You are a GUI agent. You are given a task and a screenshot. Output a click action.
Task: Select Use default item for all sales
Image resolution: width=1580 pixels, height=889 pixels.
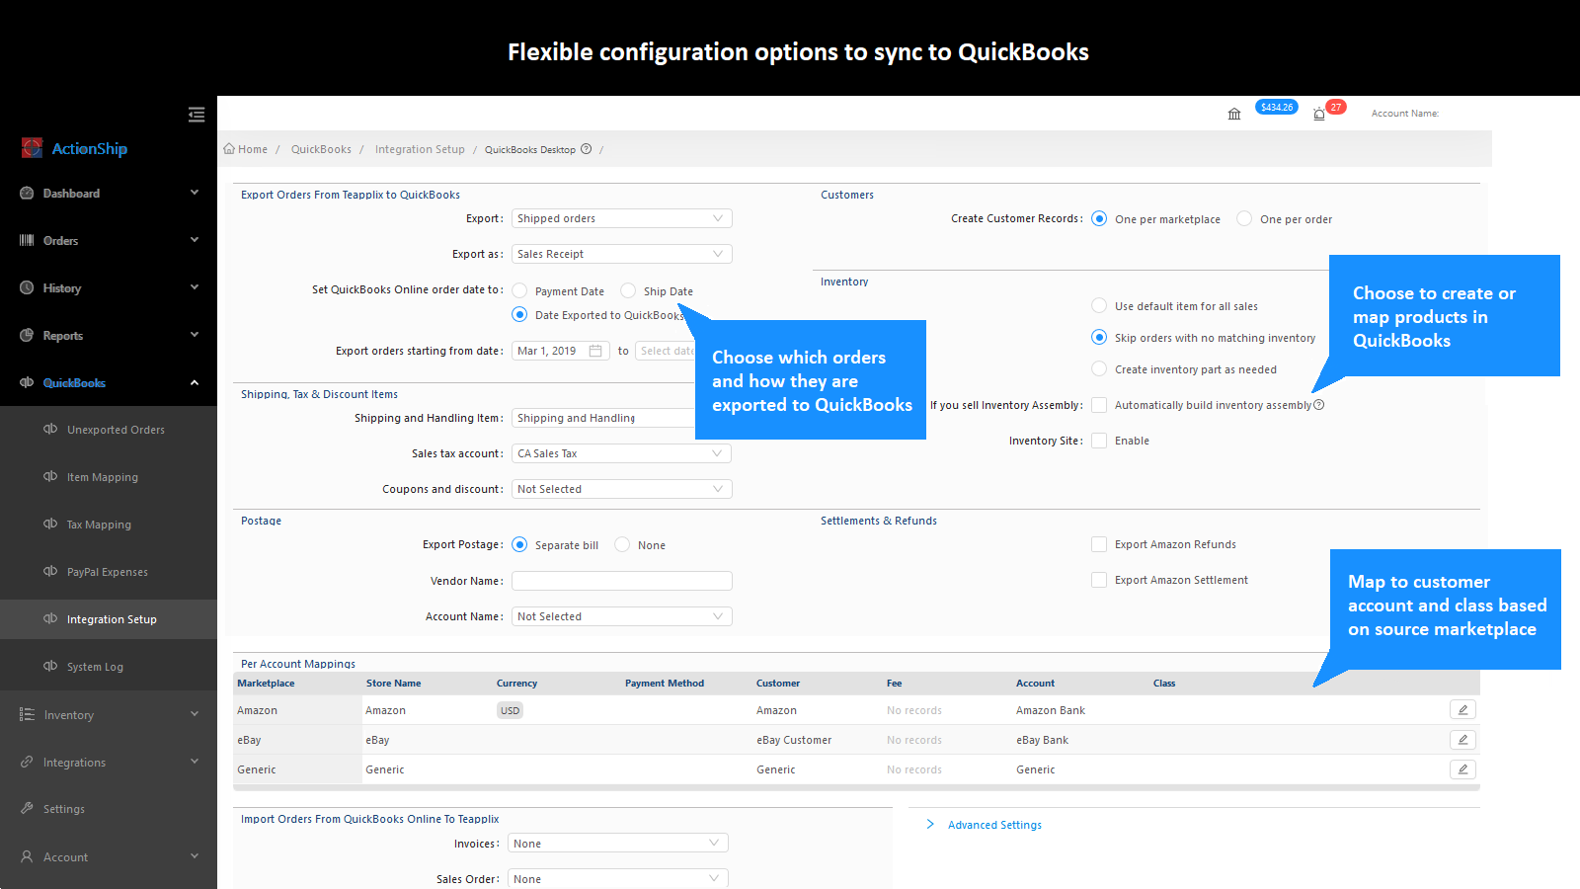tap(1099, 305)
